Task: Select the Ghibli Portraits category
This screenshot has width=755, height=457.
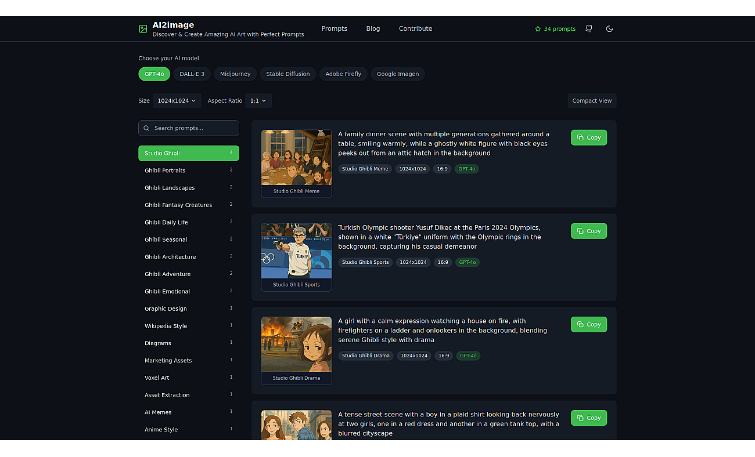Action: click(189, 171)
